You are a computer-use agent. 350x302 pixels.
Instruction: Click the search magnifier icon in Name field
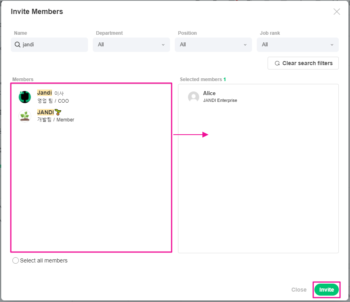pyautogui.click(x=18, y=45)
